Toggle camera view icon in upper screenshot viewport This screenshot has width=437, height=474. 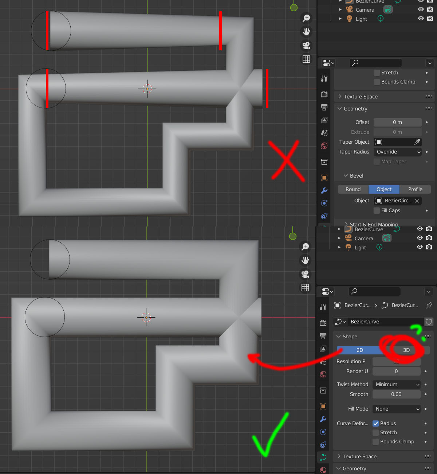point(306,46)
